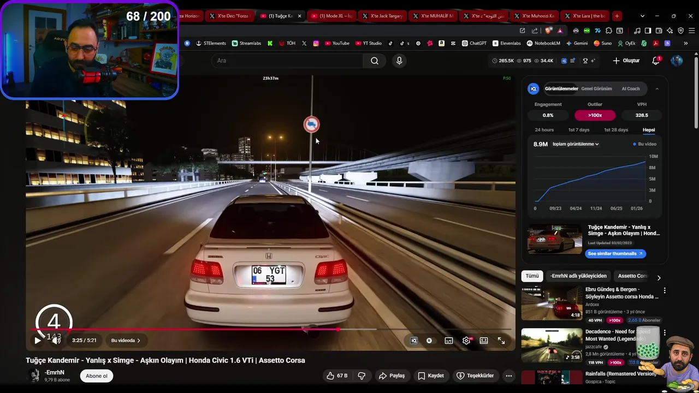Image resolution: width=699 pixels, height=393 pixels.
Task: Open the YT Studio bookmark
Action: pyautogui.click(x=368, y=43)
